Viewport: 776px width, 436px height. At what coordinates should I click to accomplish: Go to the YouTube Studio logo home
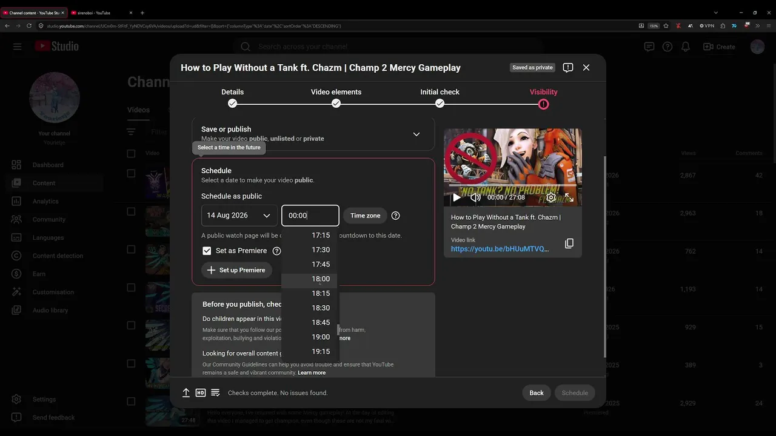coord(56,47)
